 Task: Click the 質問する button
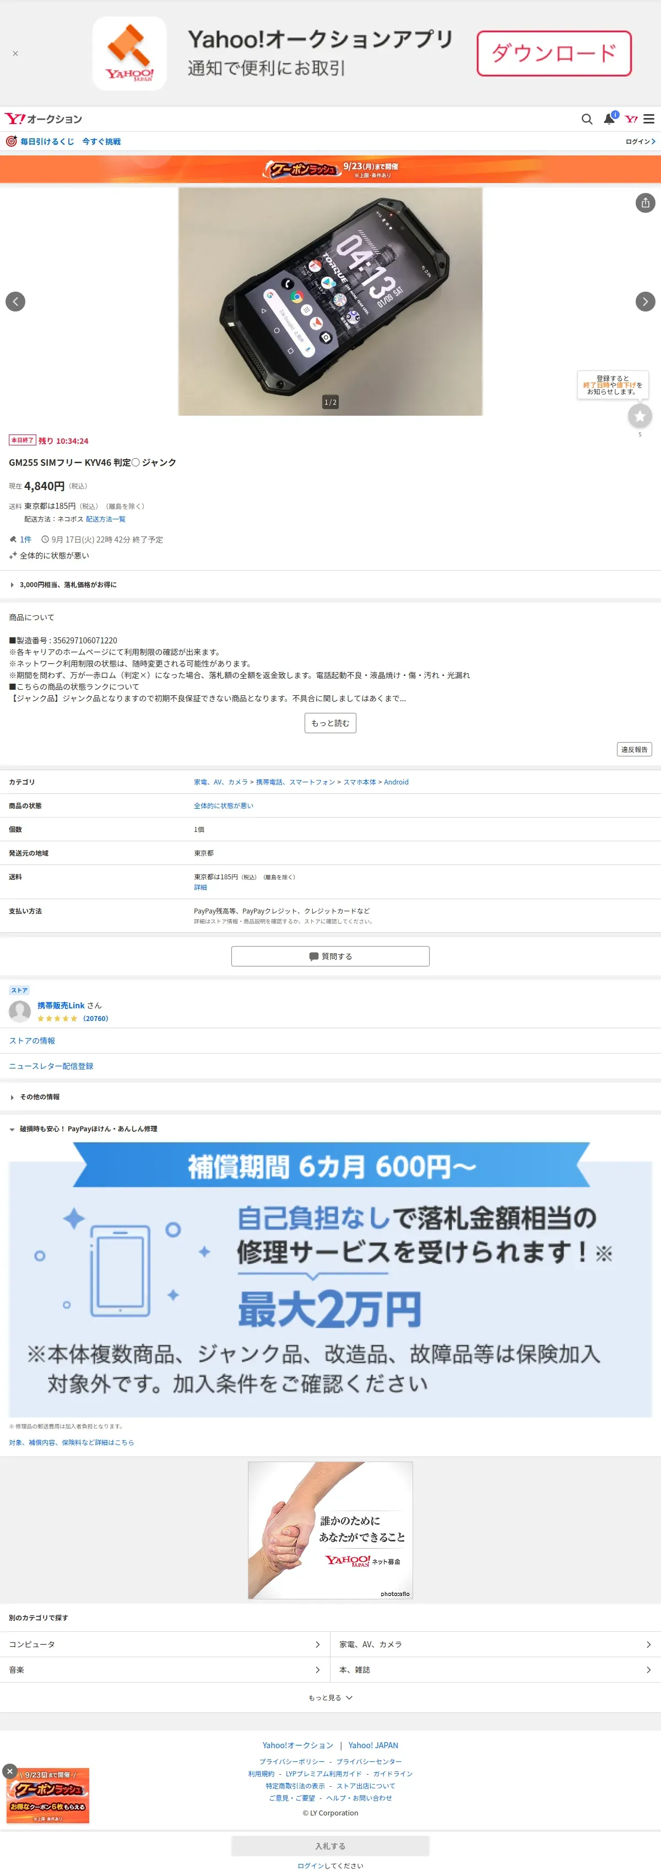click(x=330, y=956)
